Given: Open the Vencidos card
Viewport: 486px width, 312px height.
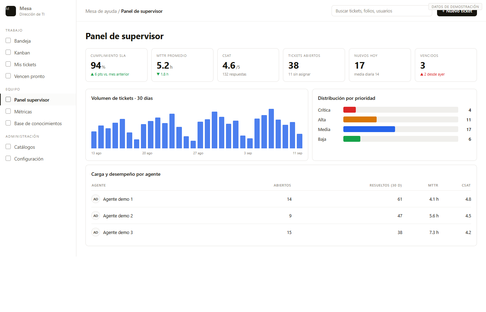Looking at the screenshot, I should 446,65.
